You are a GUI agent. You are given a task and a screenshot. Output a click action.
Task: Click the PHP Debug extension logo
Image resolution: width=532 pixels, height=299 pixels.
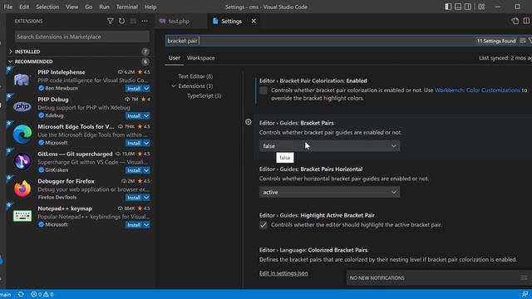coord(22,107)
